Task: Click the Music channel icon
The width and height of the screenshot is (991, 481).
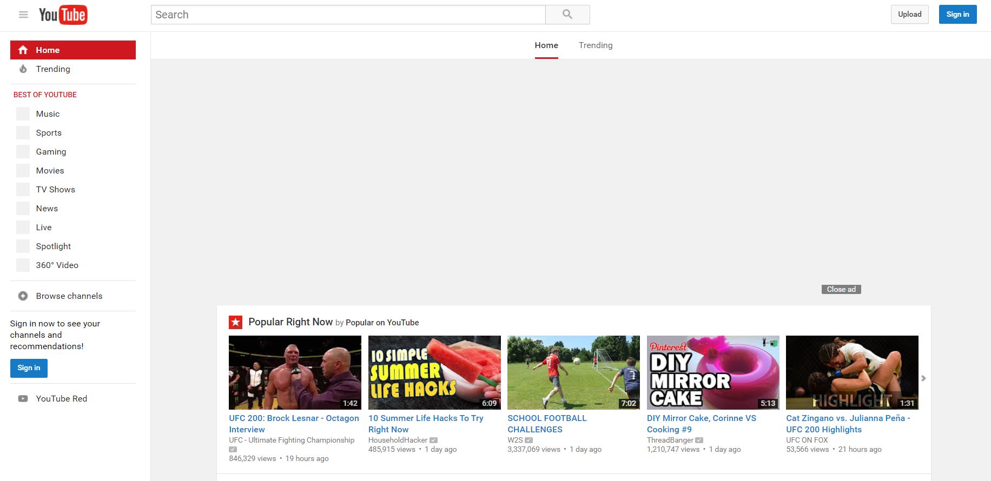Action: coord(23,114)
